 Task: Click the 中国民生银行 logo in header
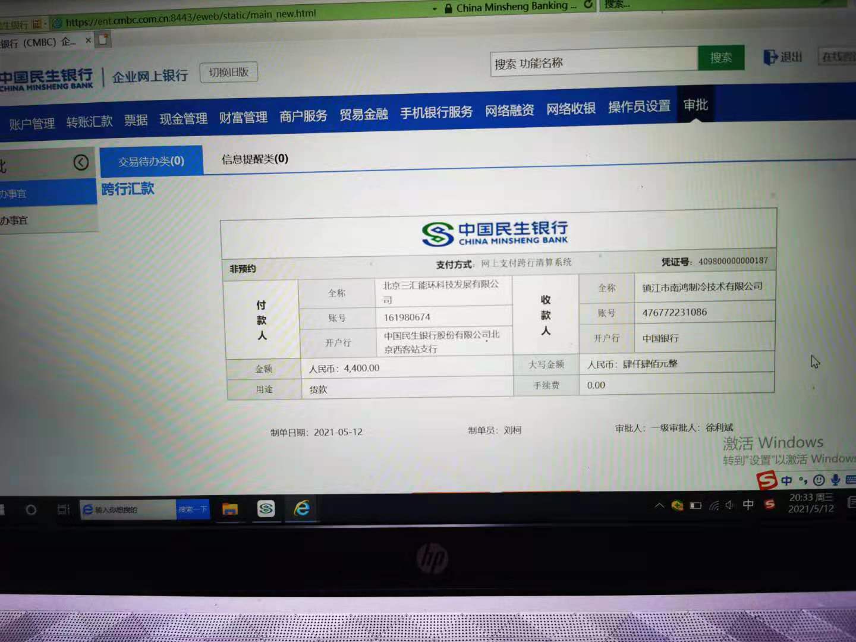click(x=46, y=80)
